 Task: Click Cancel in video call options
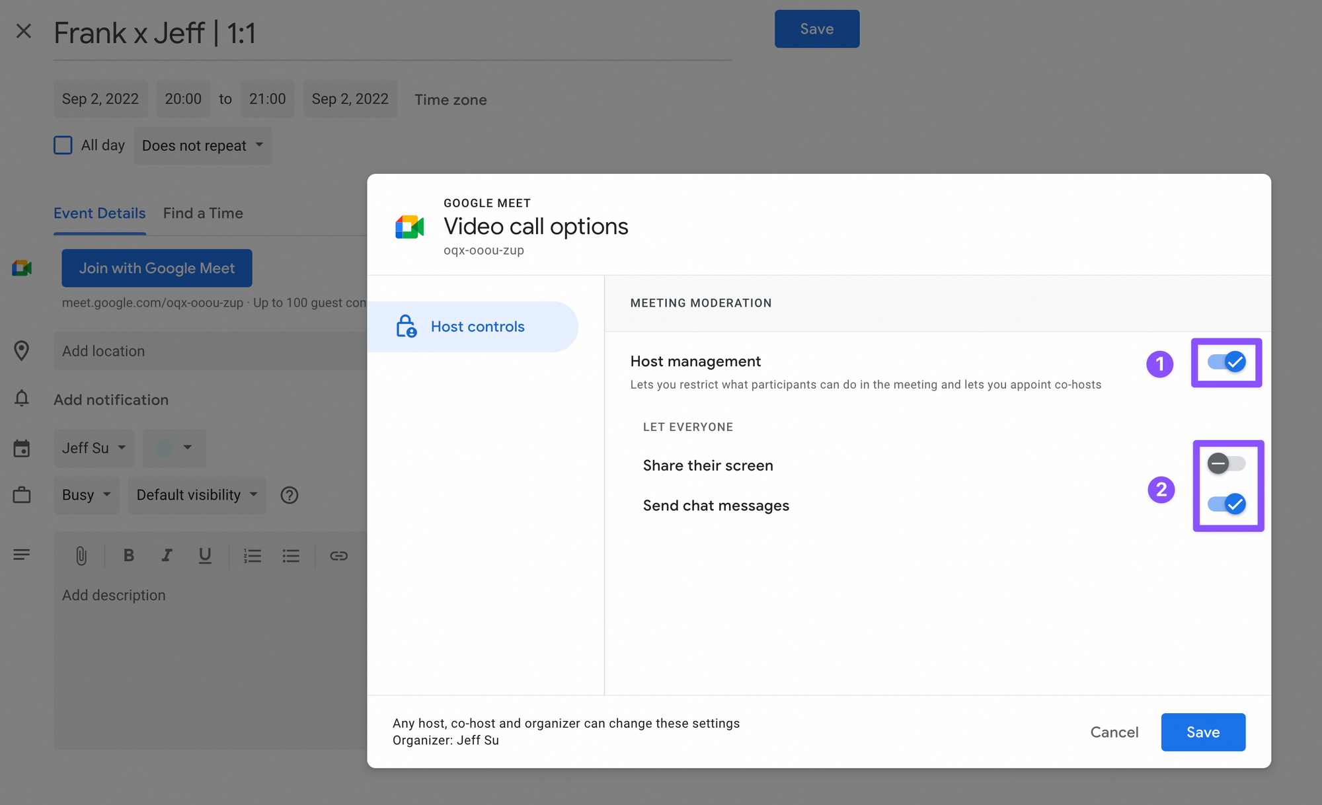[x=1114, y=732]
